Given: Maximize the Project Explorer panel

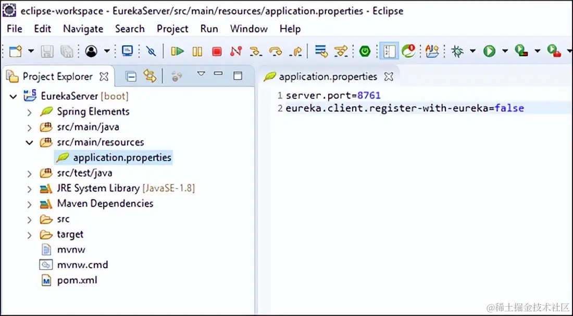Looking at the screenshot, I should pos(238,75).
